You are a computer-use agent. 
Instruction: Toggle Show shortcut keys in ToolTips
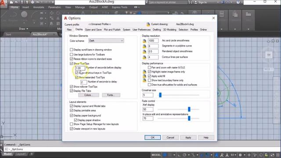click(x=77, y=72)
